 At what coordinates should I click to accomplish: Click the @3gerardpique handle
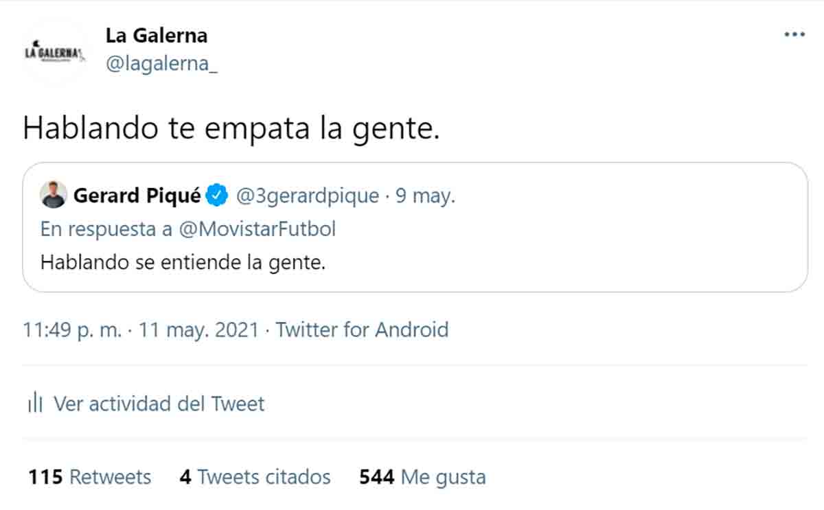click(307, 196)
